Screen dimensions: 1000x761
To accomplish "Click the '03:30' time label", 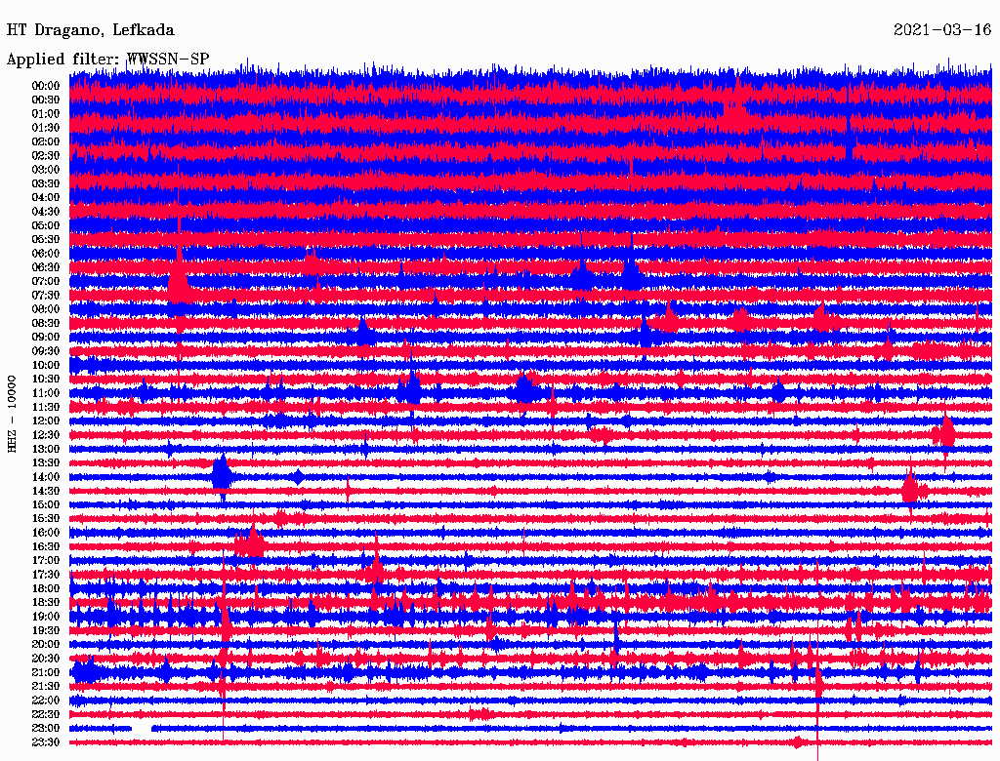I will [x=46, y=183].
